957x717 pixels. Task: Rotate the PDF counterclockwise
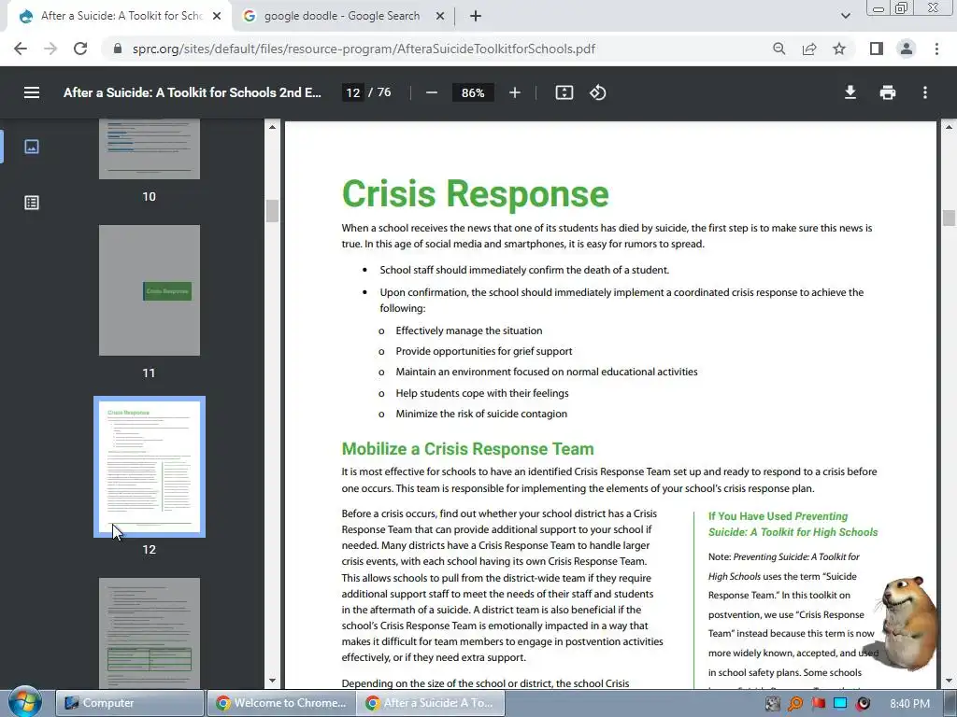pyautogui.click(x=597, y=92)
